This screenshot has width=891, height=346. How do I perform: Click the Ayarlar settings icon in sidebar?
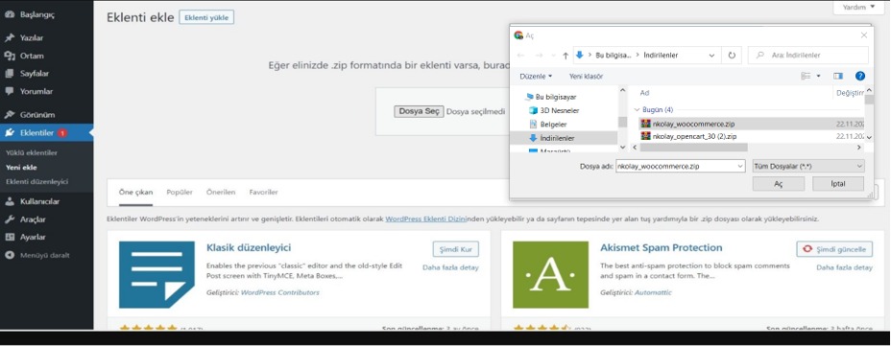[x=9, y=237]
